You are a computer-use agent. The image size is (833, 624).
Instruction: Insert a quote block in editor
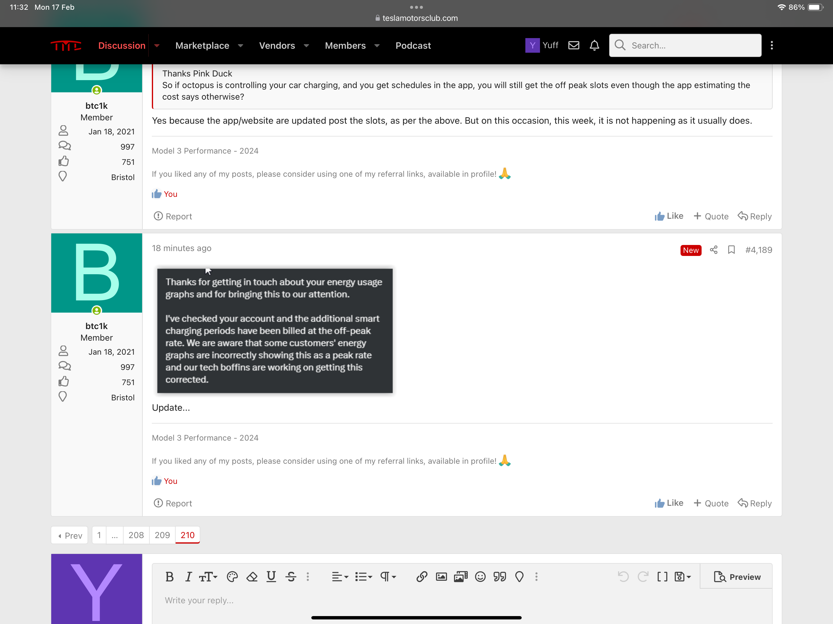click(500, 576)
